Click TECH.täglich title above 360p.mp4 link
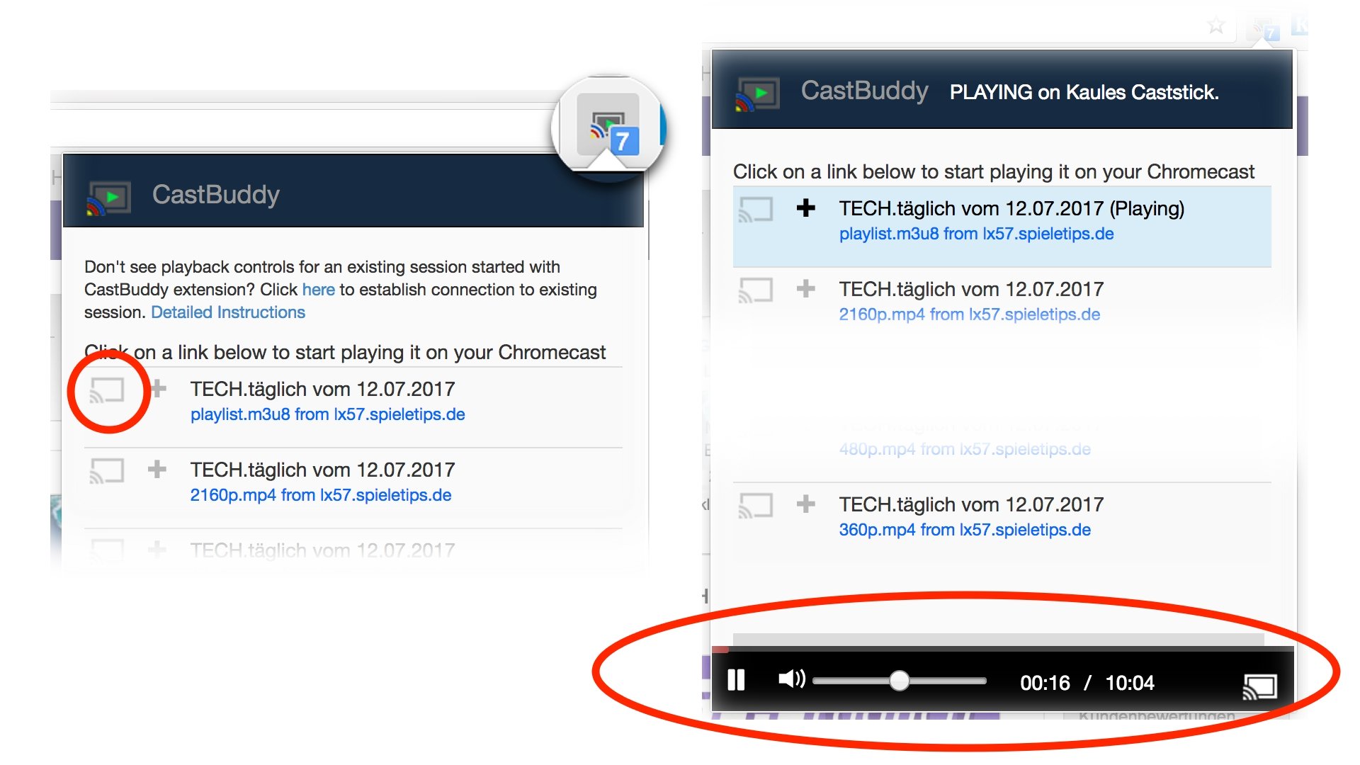 tap(971, 505)
